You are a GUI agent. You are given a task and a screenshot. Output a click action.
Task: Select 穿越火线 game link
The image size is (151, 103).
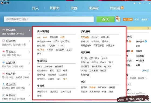tap(41, 46)
